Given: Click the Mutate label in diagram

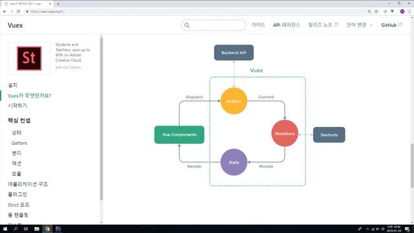Looking at the screenshot, I should [x=266, y=166].
